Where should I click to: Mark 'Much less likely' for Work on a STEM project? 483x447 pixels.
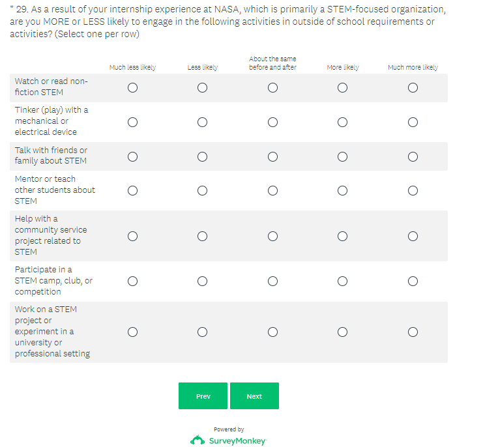pyautogui.click(x=132, y=332)
